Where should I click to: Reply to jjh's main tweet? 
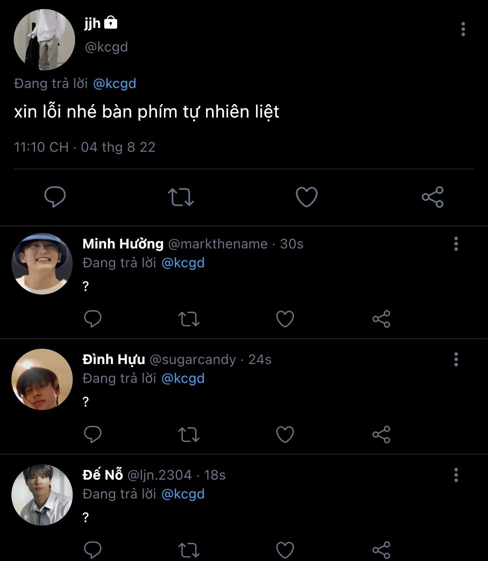tap(55, 197)
